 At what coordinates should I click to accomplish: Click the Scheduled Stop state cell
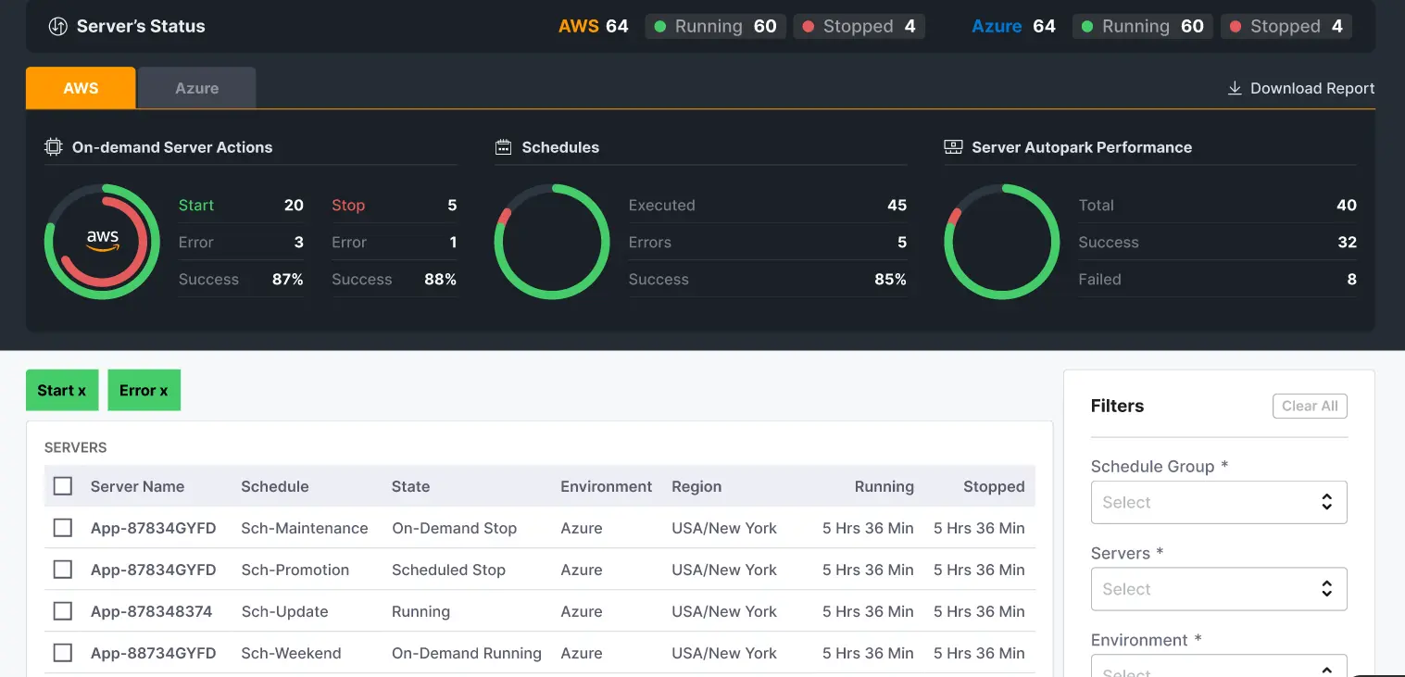[448, 570]
